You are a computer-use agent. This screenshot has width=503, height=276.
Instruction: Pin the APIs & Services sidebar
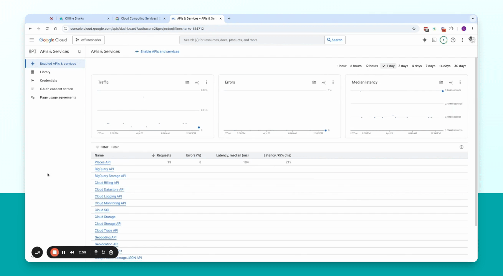79,51
